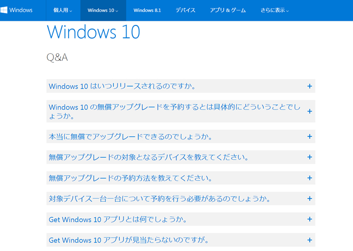
Task: Open the 個人用 dropdown menu
Action: [63, 10]
